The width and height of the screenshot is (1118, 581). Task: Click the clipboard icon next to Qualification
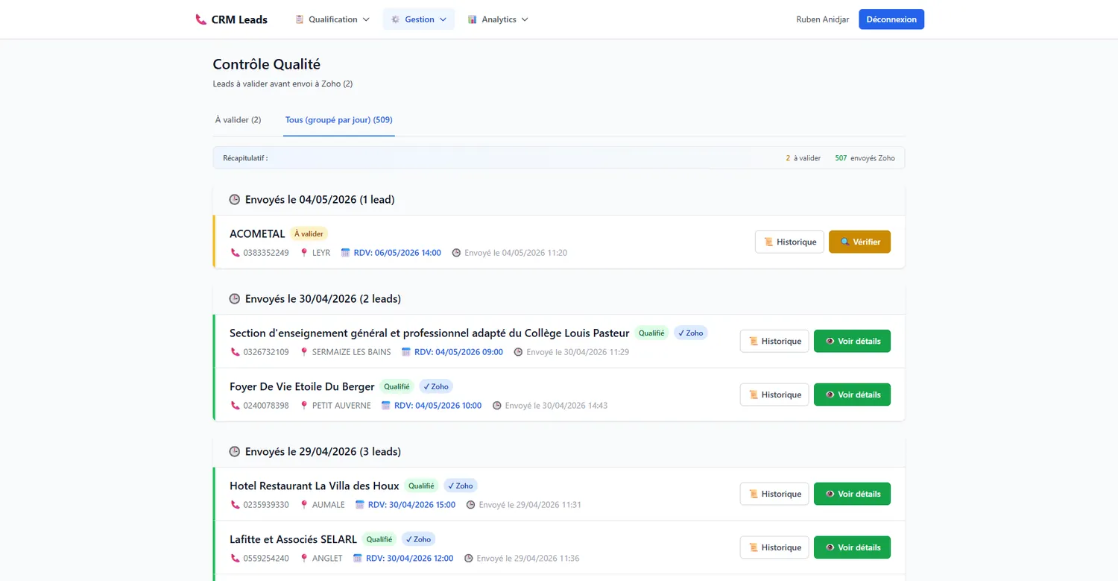point(300,19)
